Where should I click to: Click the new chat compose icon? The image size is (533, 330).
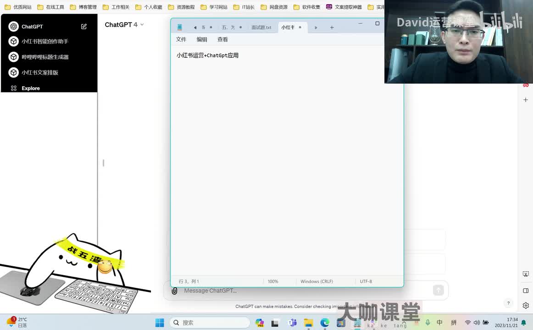tap(84, 27)
